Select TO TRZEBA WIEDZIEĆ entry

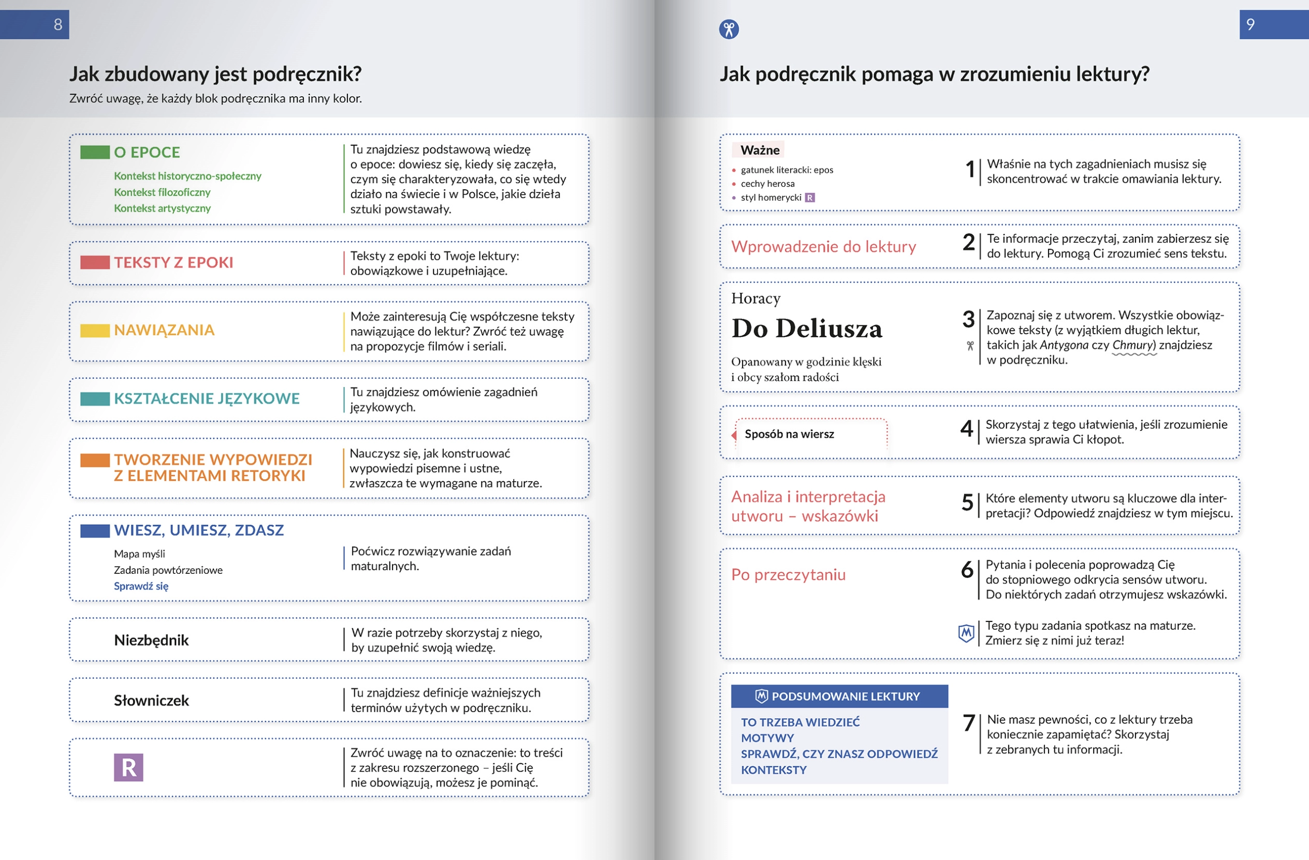coord(800,722)
